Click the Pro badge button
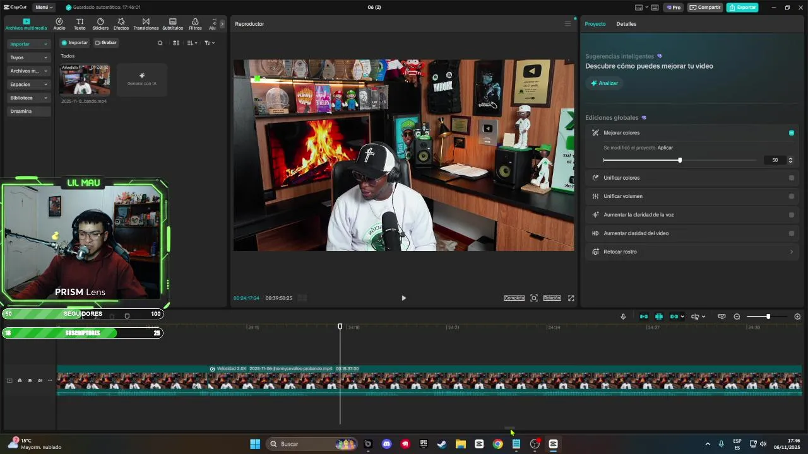808x454 pixels. (673, 8)
